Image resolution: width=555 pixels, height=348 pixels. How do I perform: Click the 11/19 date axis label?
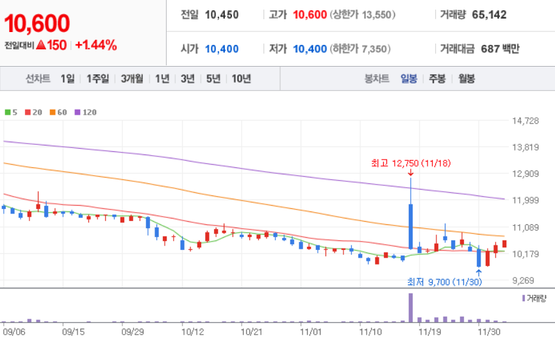coord(429,332)
